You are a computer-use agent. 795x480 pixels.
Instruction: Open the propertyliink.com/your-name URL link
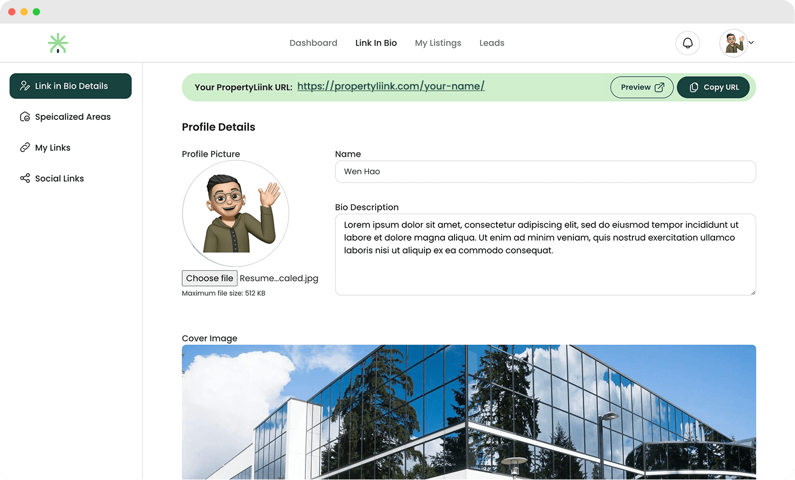coord(391,86)
